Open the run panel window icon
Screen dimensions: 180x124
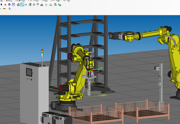pyautogui.click(x=13, y=5)
